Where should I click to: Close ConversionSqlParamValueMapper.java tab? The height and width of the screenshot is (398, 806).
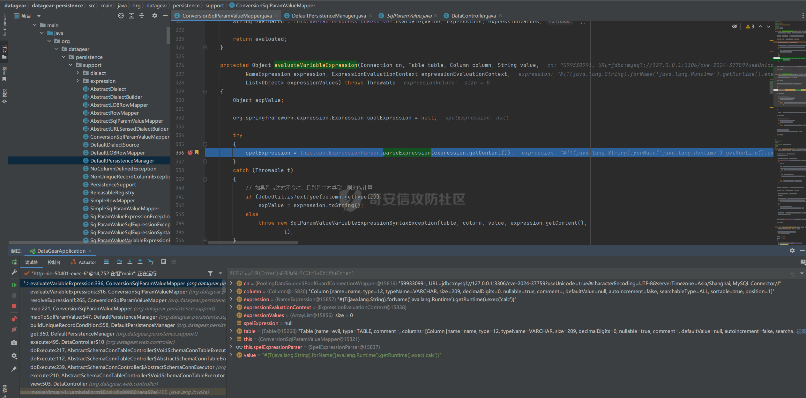click(276, 16)
